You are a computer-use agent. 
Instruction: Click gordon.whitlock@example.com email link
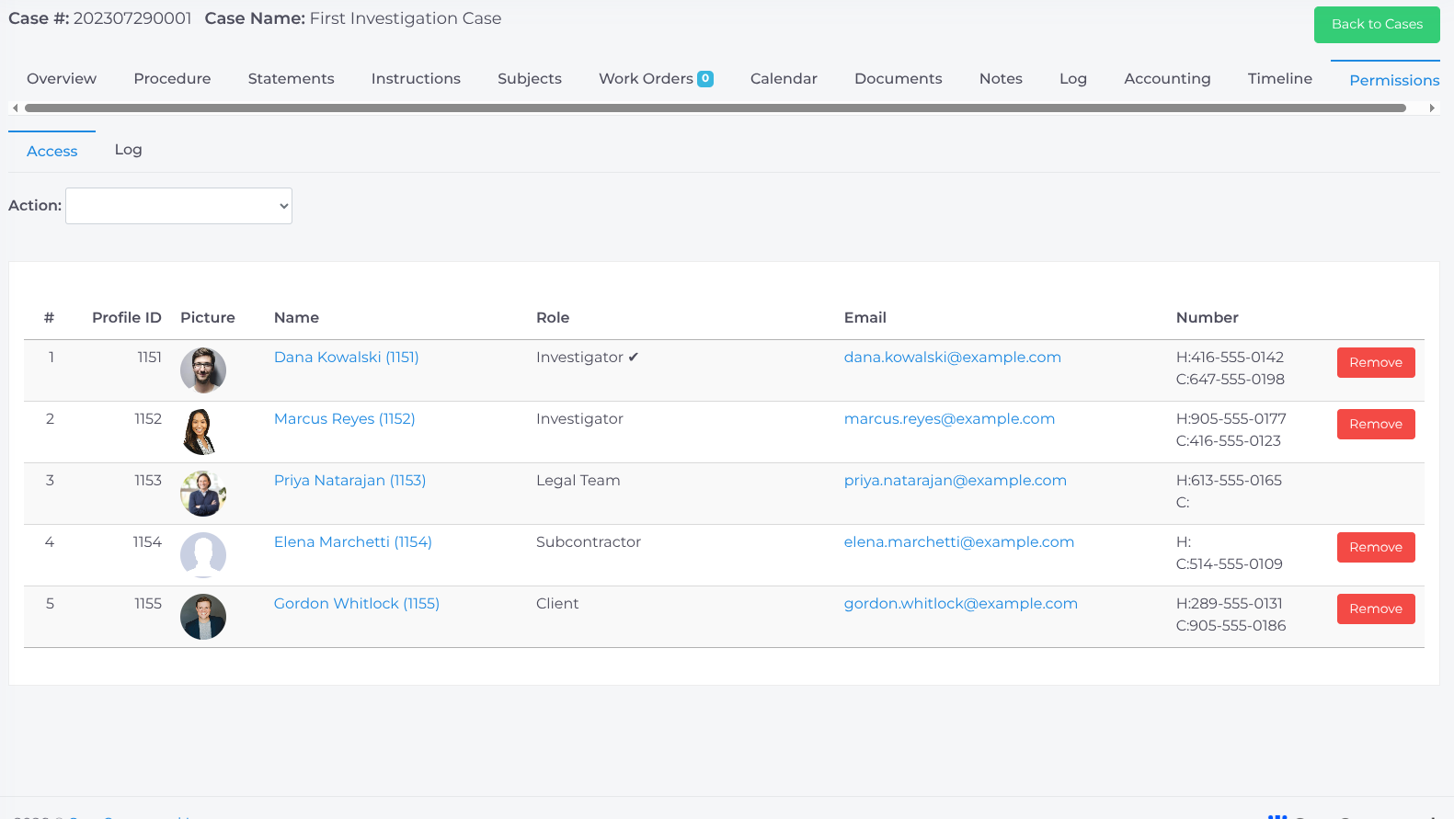point(961,604)
